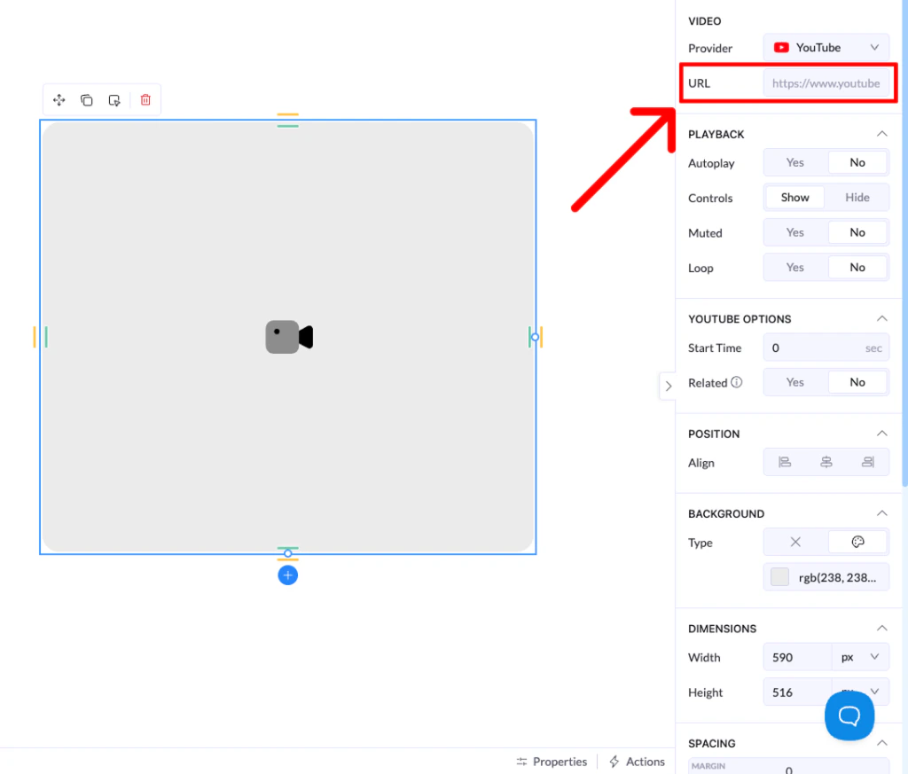Collapse the side panel with arrow tab
The width and height of the screenshot is (908, 774).
[669, 387]
